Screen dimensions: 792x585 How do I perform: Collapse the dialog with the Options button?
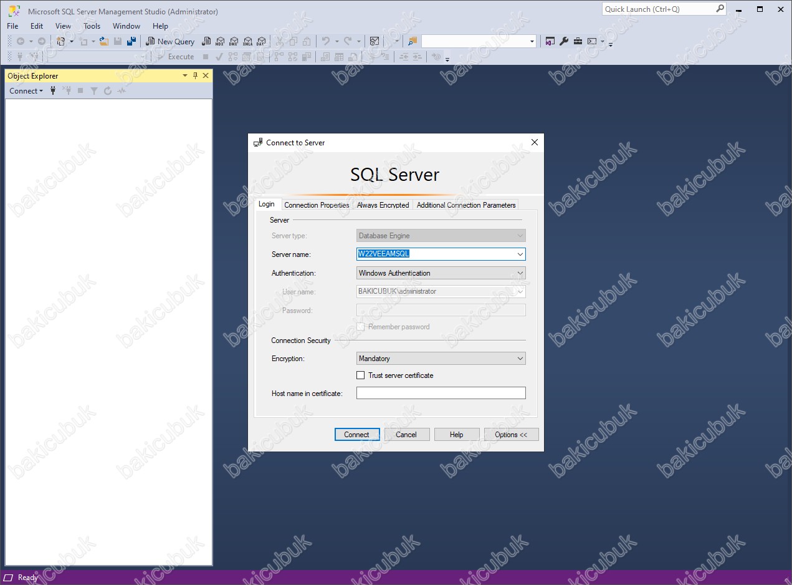[x=511, y=435]
